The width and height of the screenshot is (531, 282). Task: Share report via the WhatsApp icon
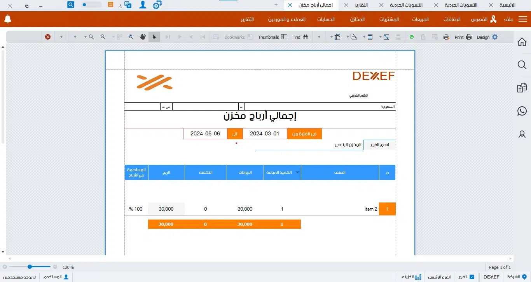click(412, 37)
